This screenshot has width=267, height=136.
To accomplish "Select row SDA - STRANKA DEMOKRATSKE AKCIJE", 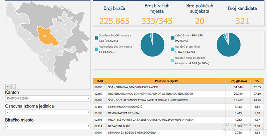I will [x=178, y=87].
